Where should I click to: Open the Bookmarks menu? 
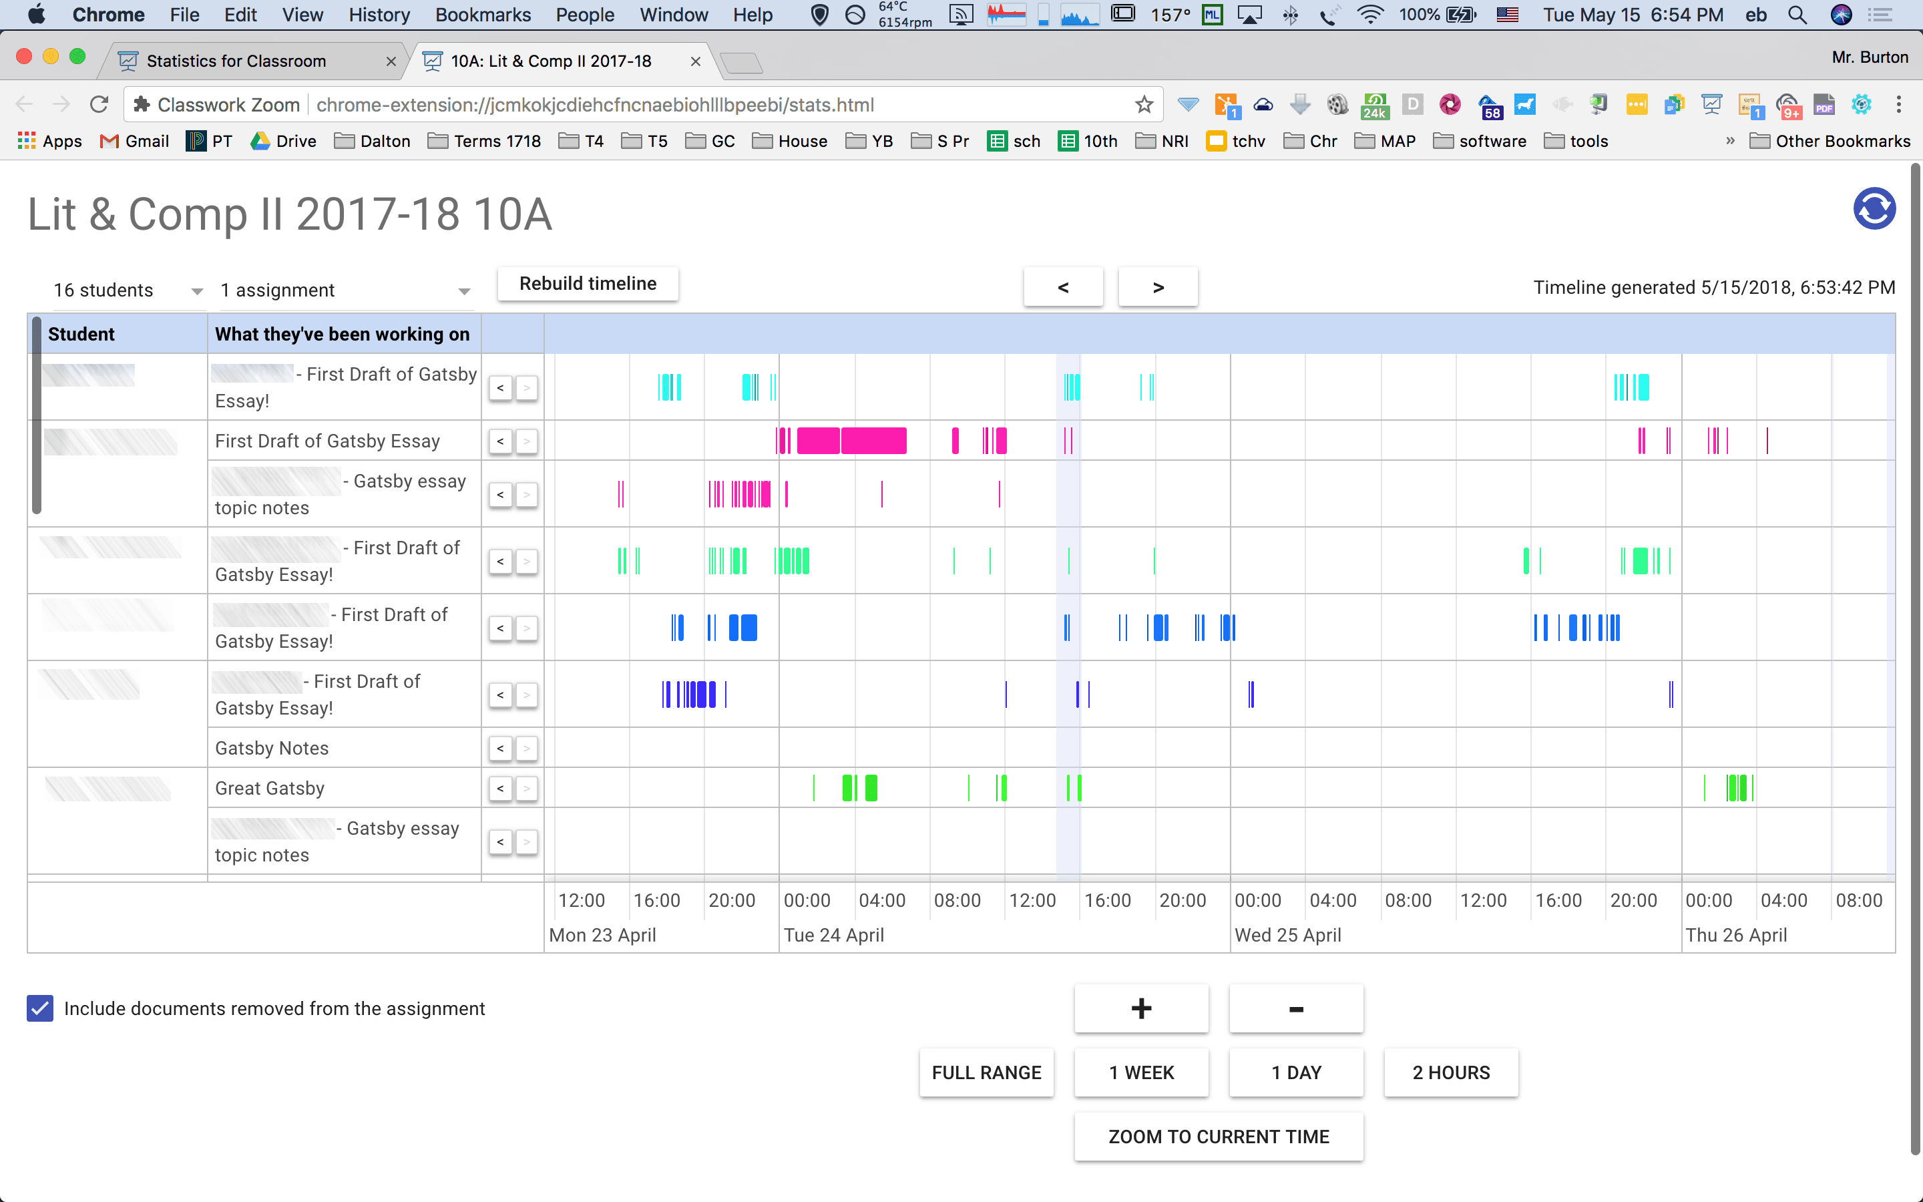[482, 14]
